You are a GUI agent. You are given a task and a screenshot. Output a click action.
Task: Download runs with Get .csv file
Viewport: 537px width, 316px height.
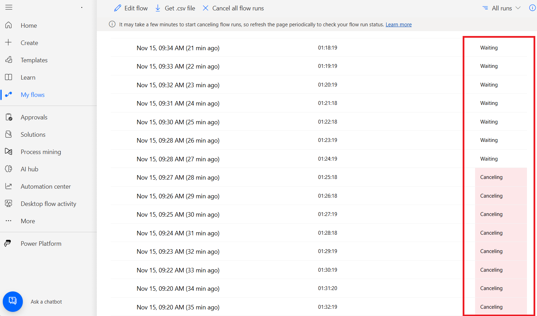click(x=175, y=8)
